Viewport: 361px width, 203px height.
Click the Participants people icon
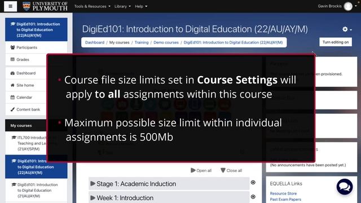point(12,47)
